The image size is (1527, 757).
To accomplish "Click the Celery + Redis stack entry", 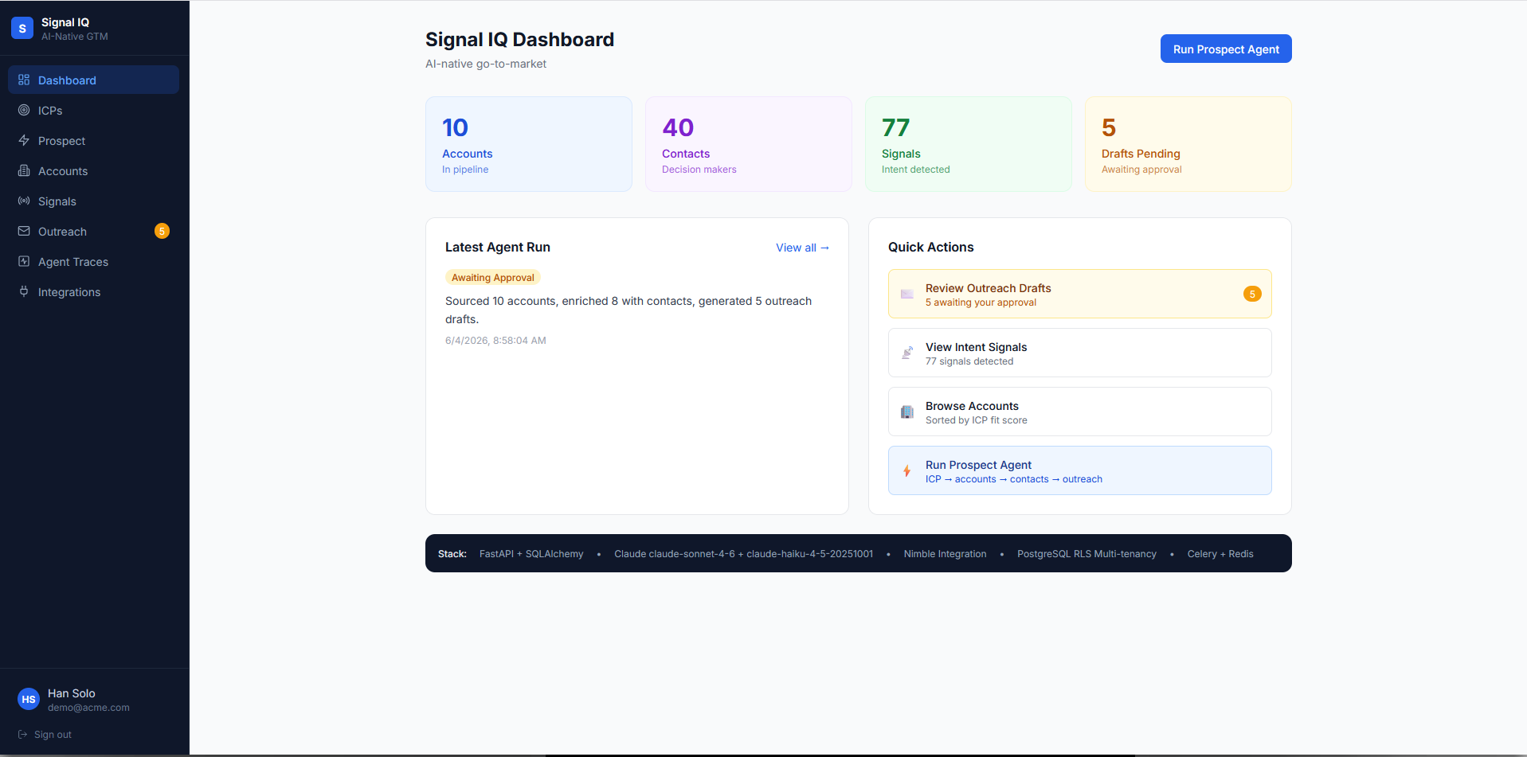I will click(1220, 554).
